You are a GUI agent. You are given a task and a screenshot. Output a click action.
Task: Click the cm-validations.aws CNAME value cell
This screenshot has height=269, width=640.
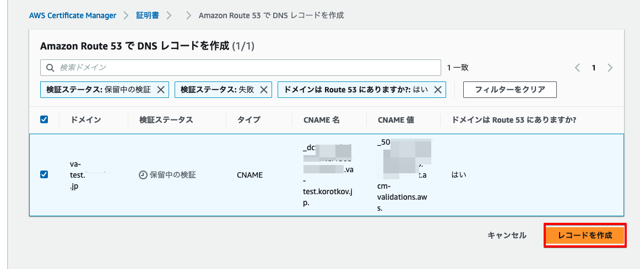point(402,175)
